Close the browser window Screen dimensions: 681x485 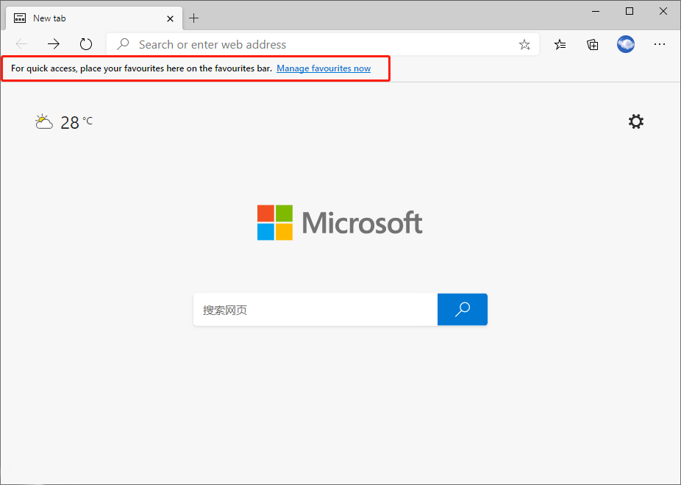tap(663, 11)
